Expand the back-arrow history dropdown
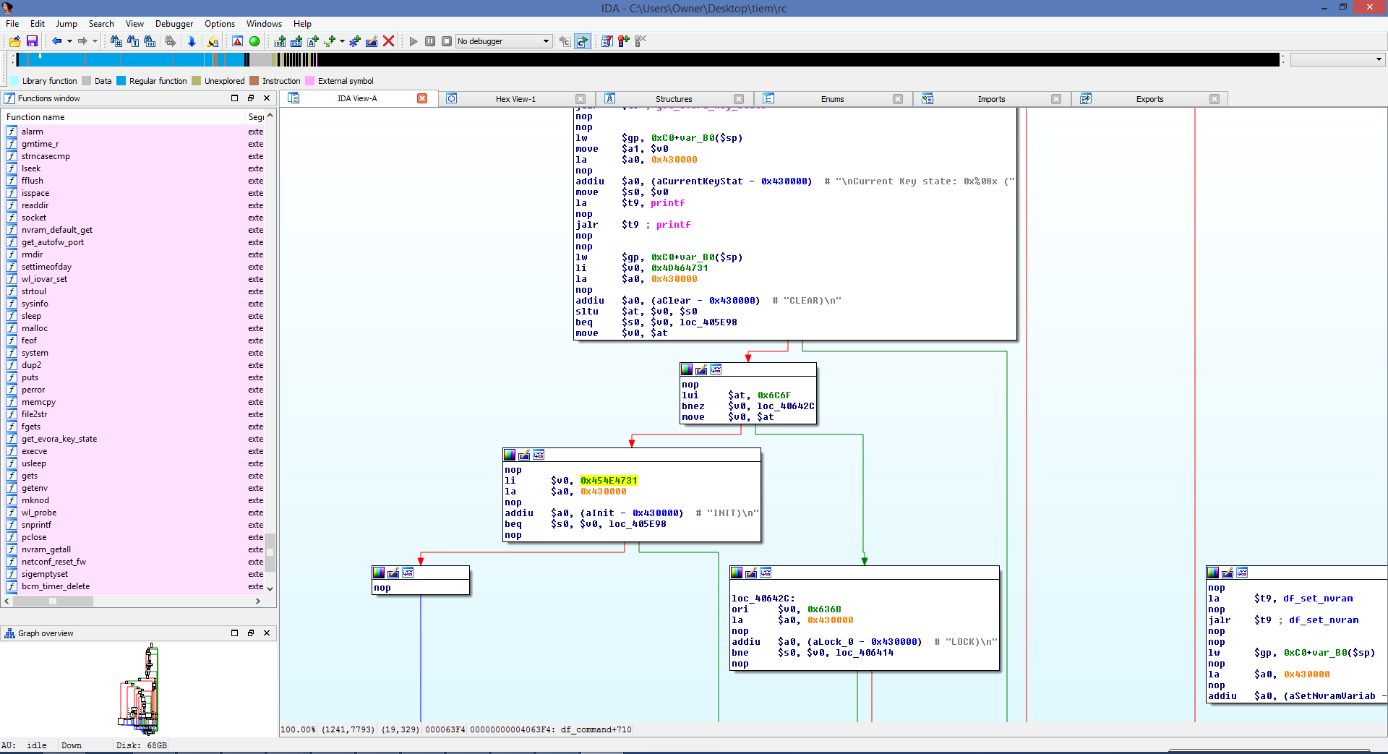 pyautogui.click(x=69, y=41)
